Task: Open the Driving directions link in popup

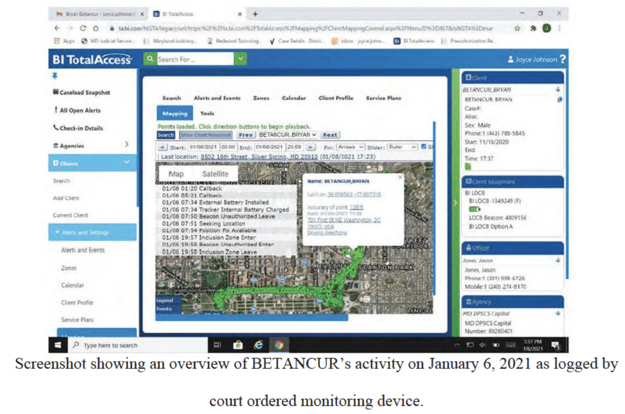Action: click(x=327, y=232)
